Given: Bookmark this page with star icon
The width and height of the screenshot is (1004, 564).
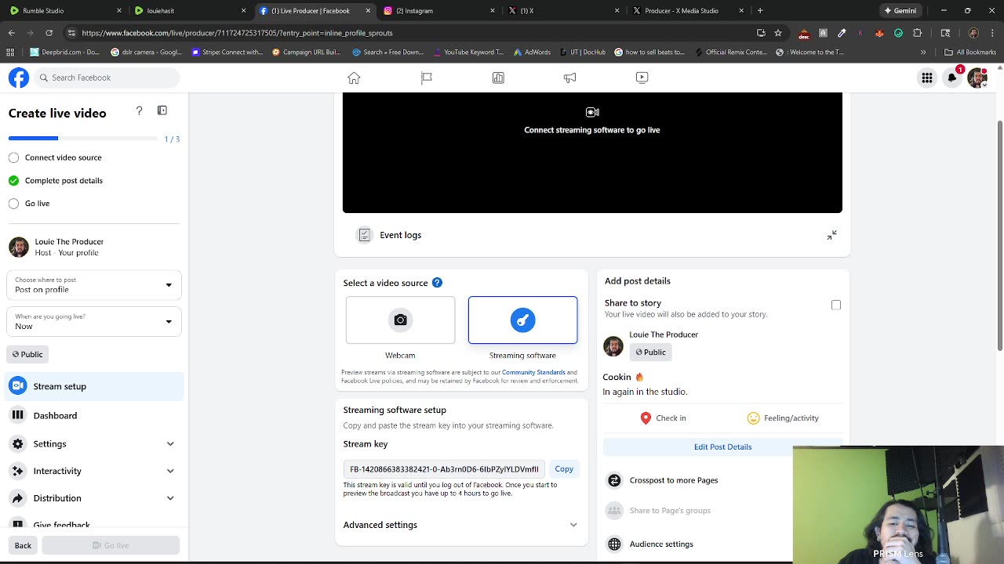Looking at the screenshot, I should (x=778, y=33).
